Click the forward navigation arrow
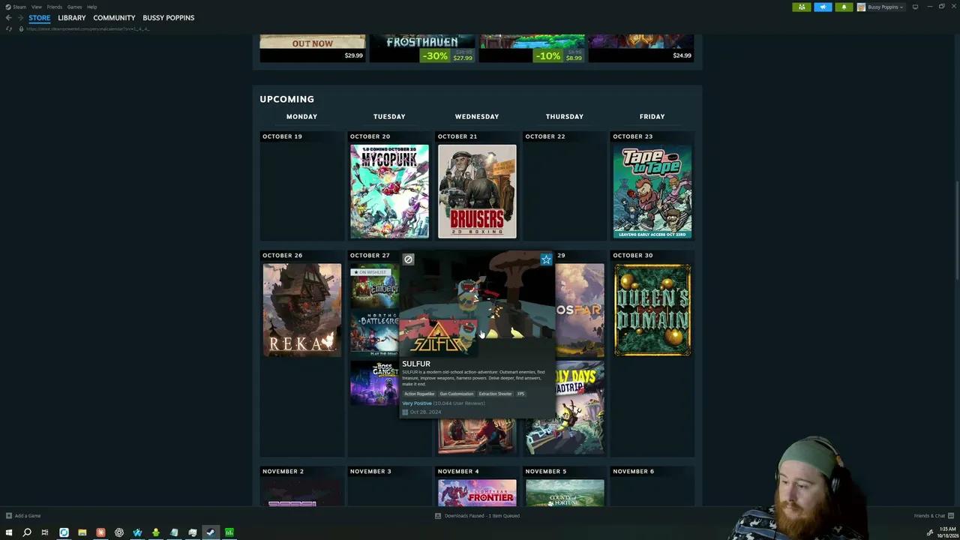Viewport: 960px width, 540px height. coord(20,17)
